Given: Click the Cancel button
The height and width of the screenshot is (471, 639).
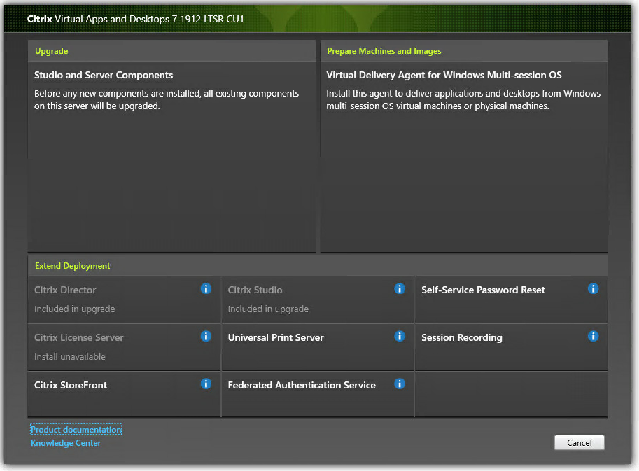Looking at the screenshot, I should [x=579, y=442].
